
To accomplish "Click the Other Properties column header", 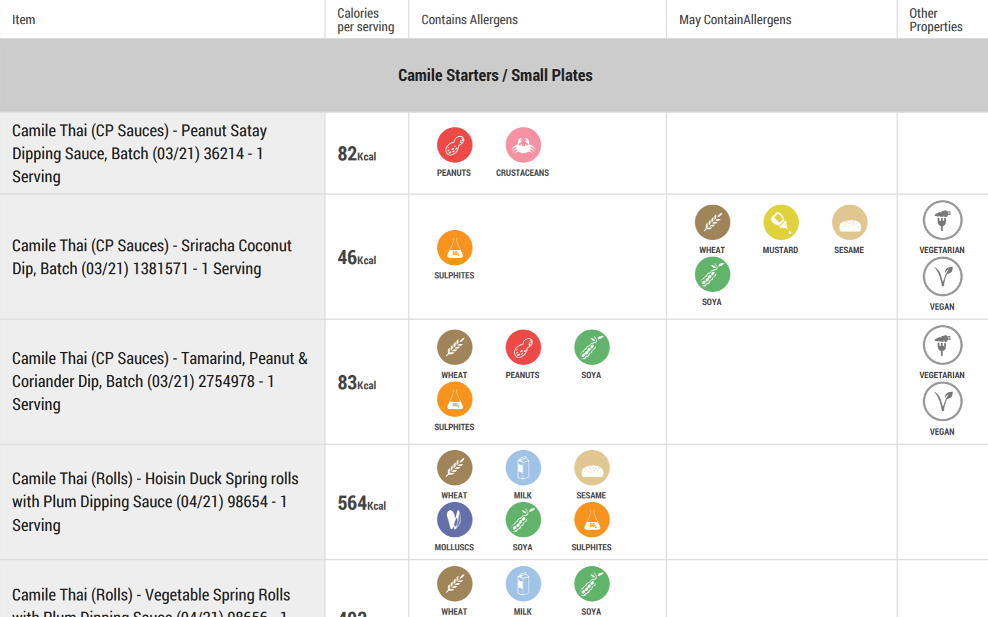I will [x=936, y=20].
